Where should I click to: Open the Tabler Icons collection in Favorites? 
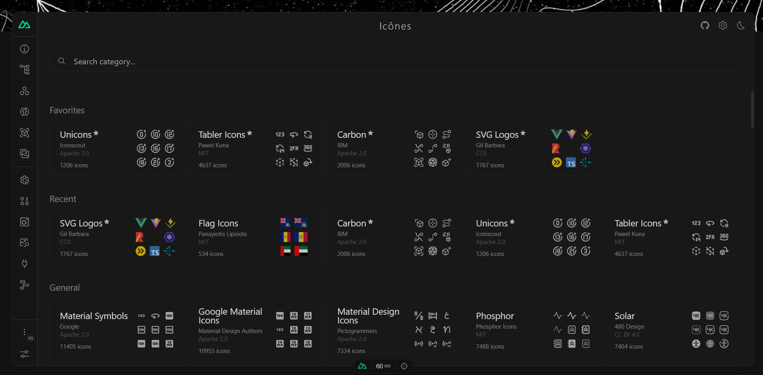(x=255, y=149)
